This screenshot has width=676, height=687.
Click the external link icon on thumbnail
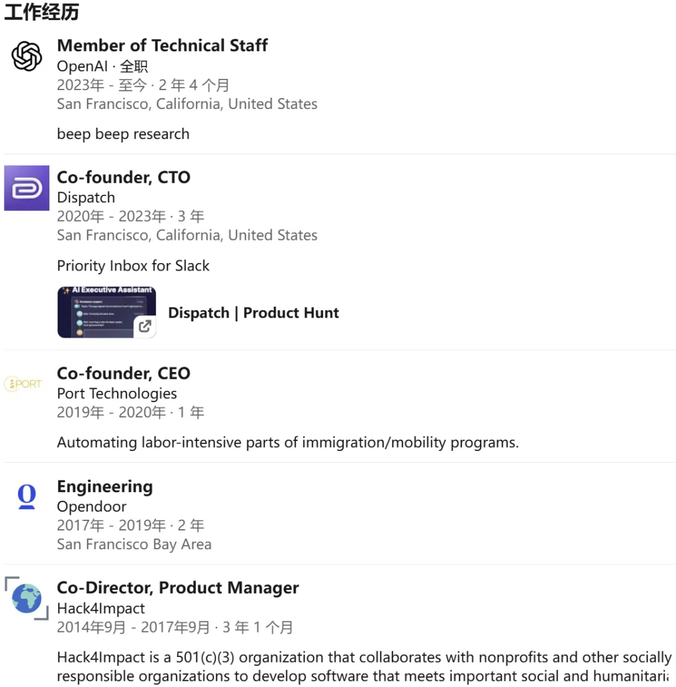(x=145, y=326)
